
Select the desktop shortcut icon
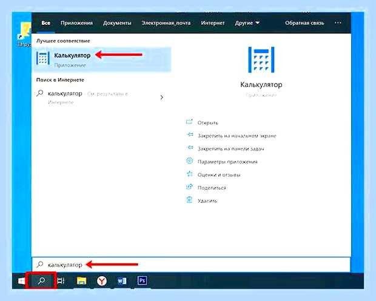(x=24, y=35)
